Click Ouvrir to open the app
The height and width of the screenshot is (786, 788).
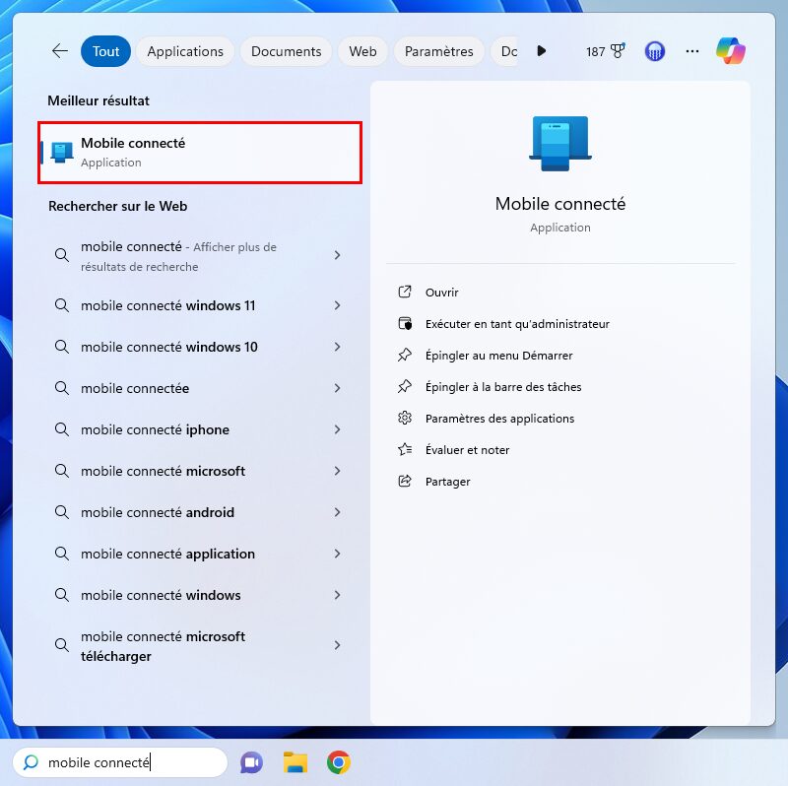click(441, 293)
